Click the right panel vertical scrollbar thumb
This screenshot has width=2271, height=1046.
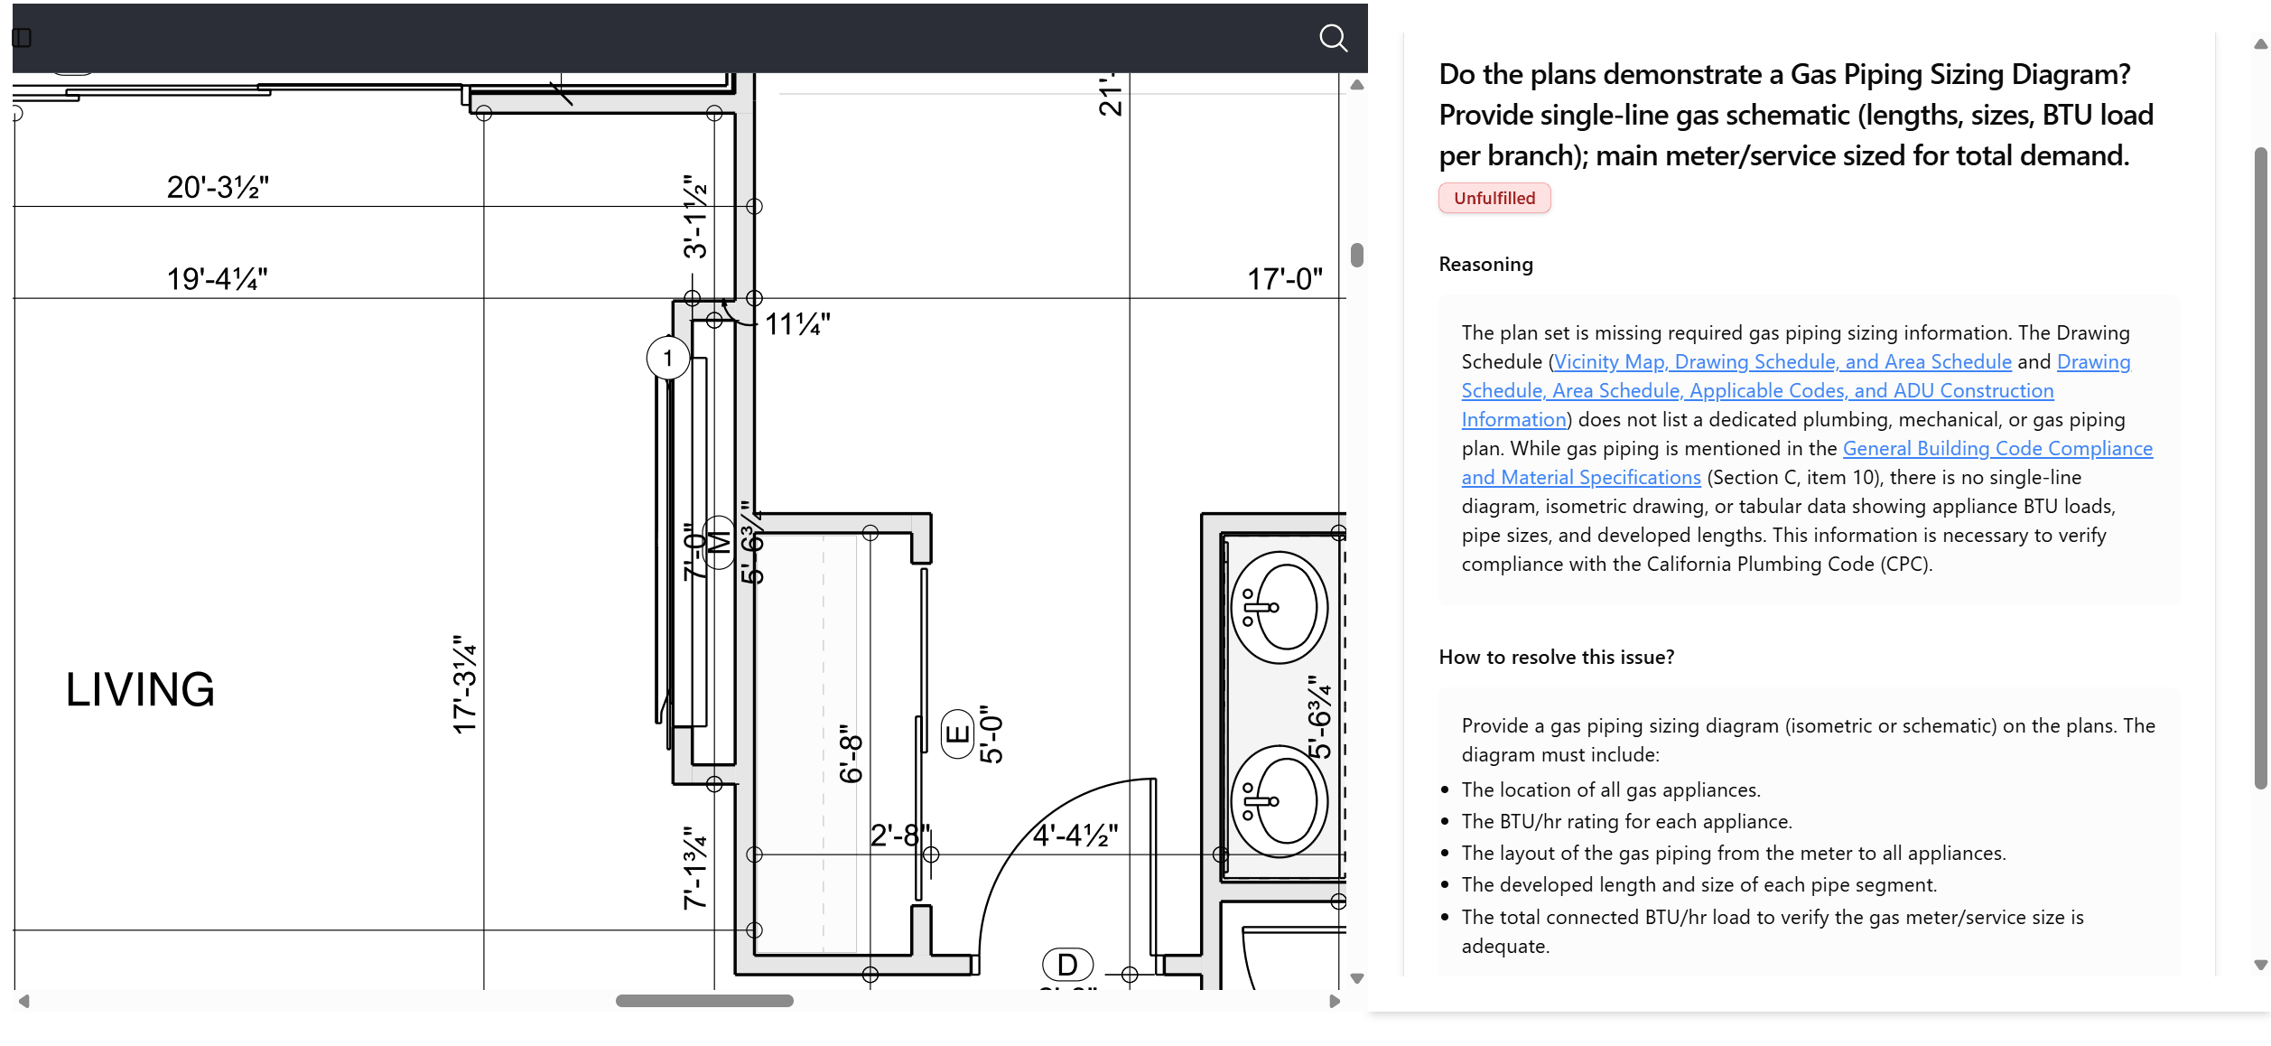tap(2260, 467)
